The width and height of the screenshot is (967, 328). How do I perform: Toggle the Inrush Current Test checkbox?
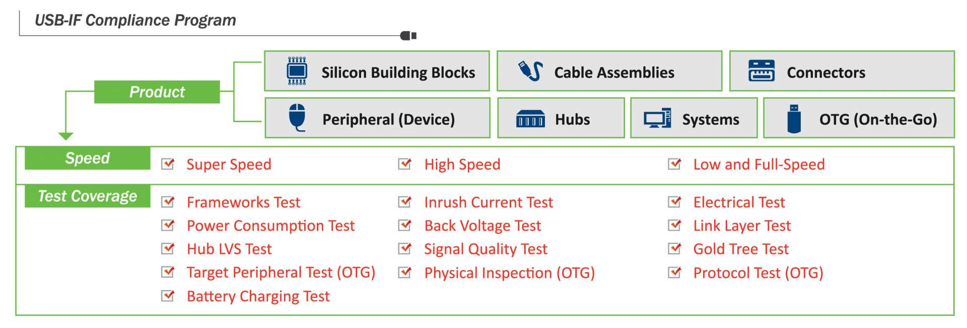pos(405,201)
